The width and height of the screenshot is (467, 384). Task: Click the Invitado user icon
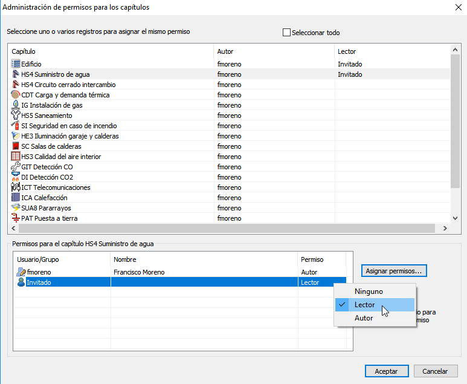21,282
